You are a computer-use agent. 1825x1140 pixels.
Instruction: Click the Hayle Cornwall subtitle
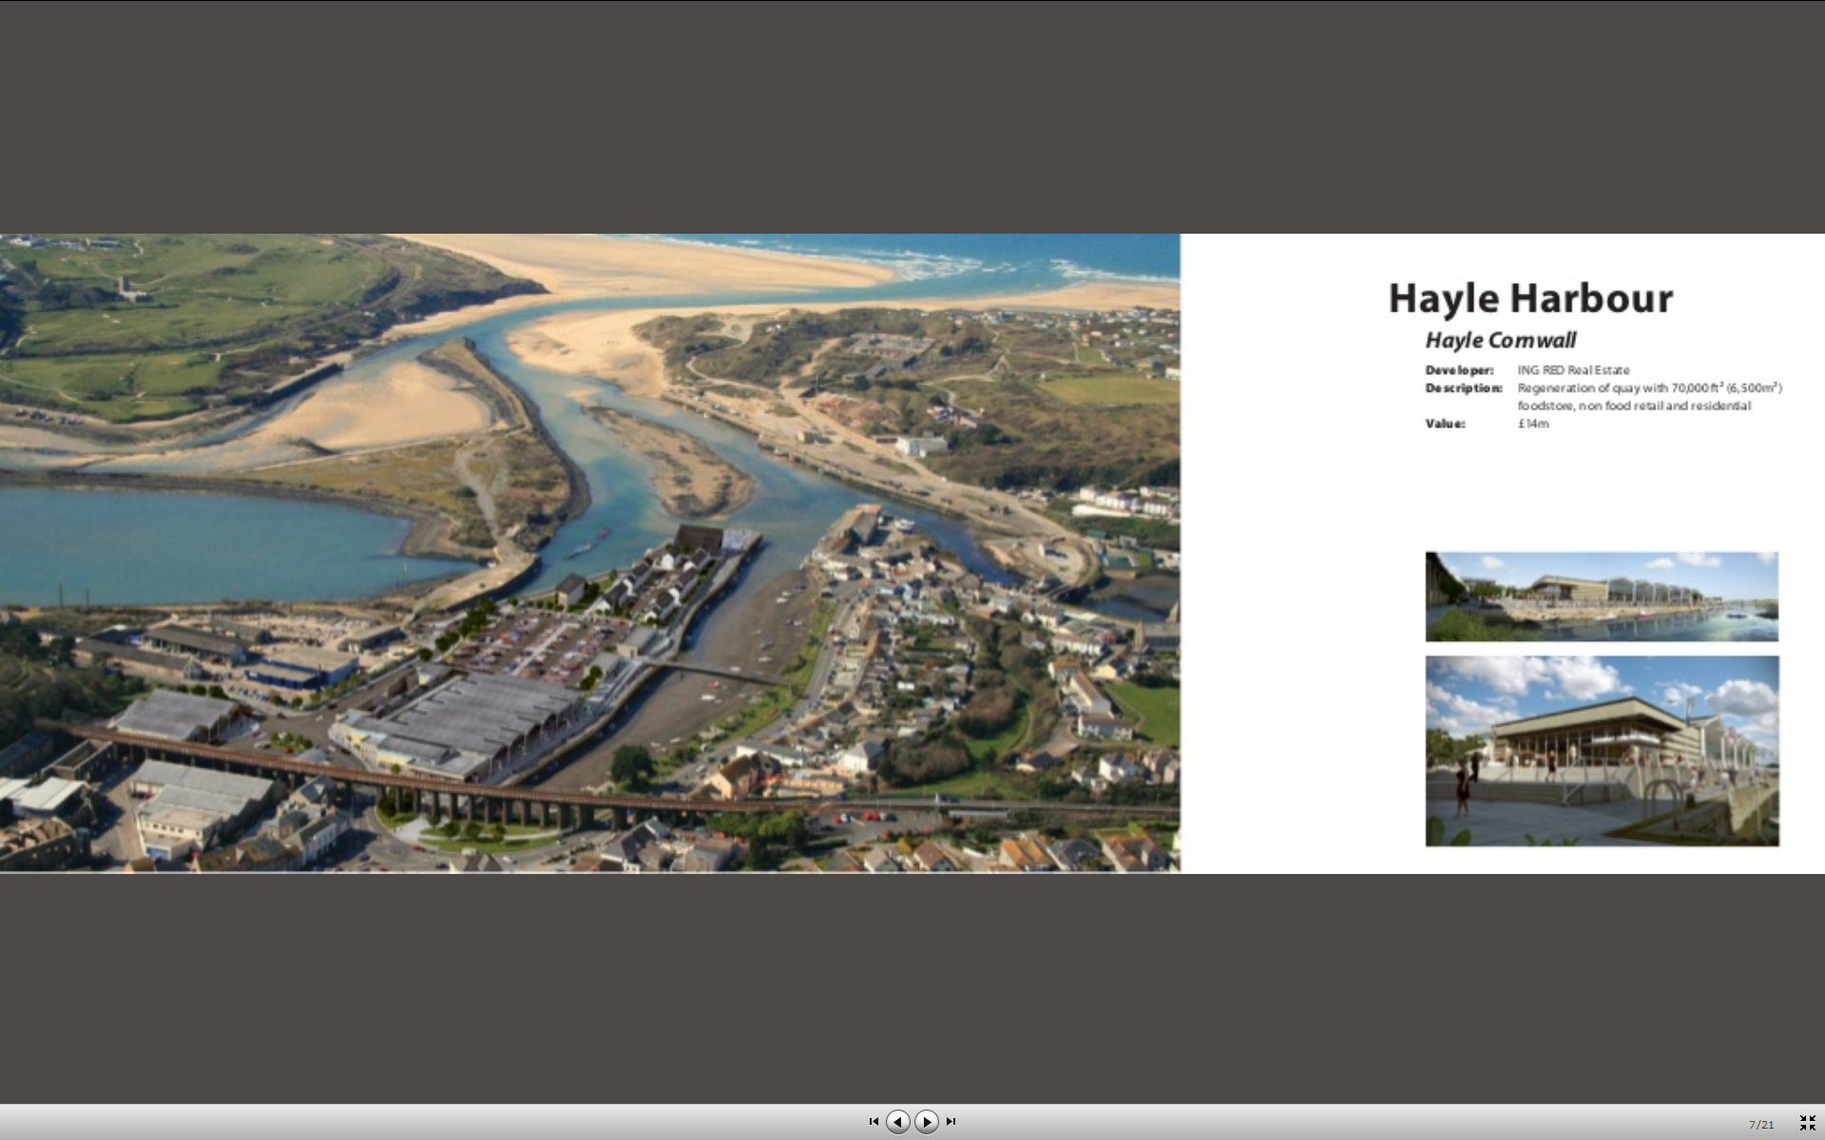[x=1500, y=340]
